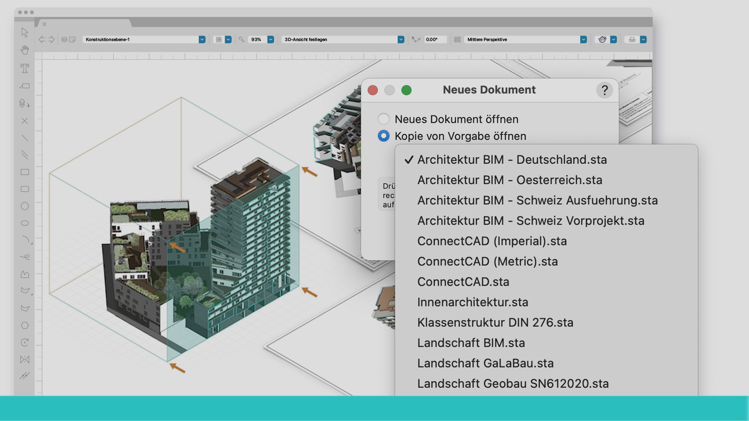
Task: Select the Circle tool
Action: pos(25,206)
